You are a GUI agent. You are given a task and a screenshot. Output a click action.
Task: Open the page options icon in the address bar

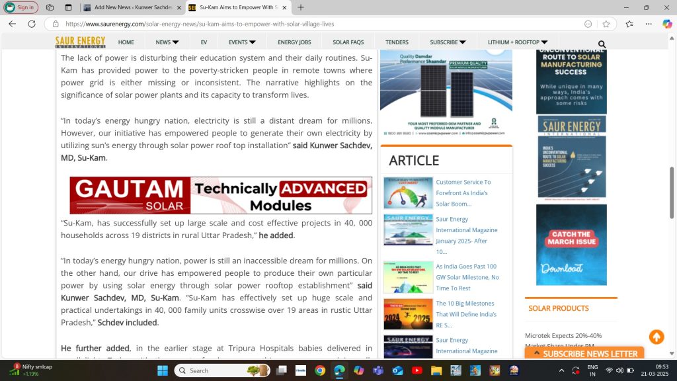point(588,24)
